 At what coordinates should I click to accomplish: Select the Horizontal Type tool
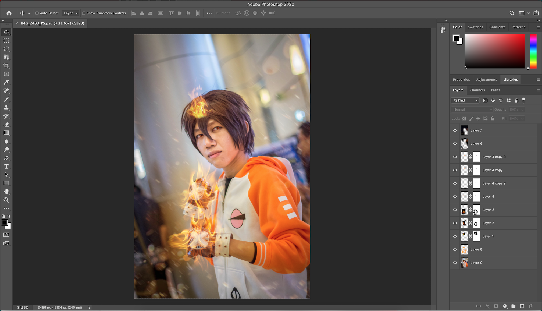(6, 167)
